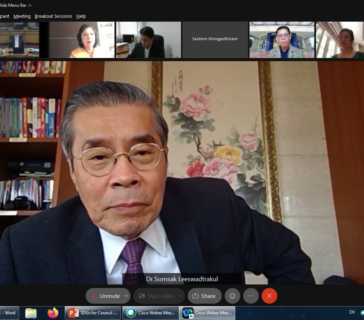The width and height of the screenshot is (364, 320).
Task: Collapse the Hide Menu Bar chevron
Action: coord(30,5)
